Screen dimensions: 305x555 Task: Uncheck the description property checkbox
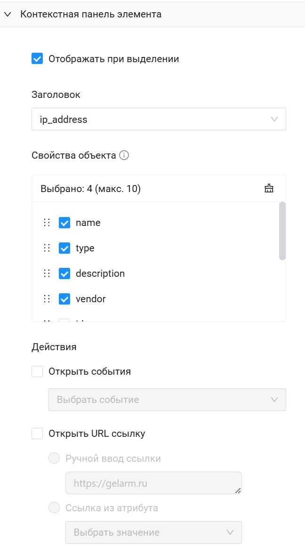64,273
